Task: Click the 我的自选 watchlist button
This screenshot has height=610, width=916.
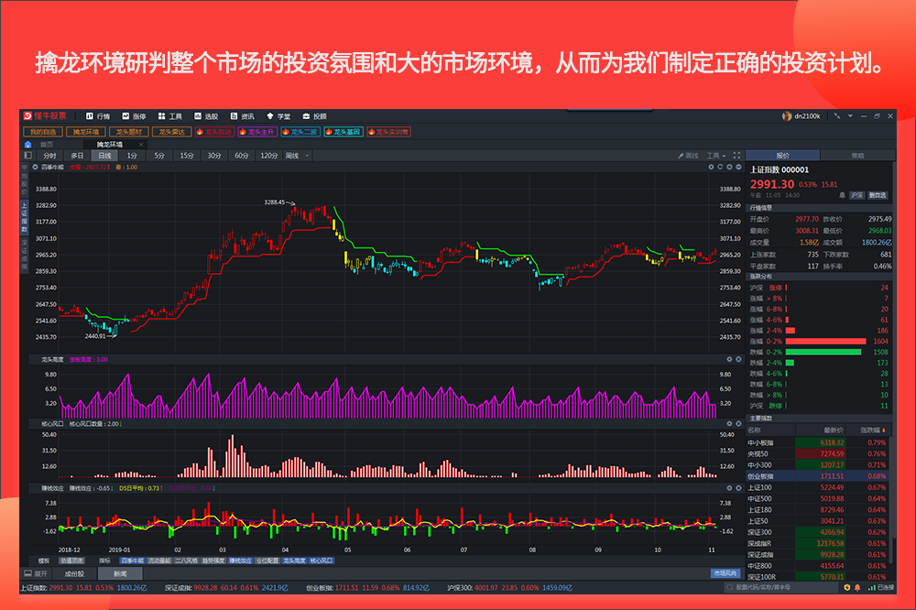Action: (43, 132)
